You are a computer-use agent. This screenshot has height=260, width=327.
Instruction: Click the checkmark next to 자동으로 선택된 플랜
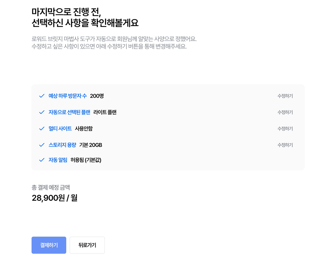click(x=42, y=112)
